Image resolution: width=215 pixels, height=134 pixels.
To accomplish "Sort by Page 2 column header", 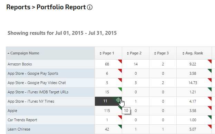I will click(134, 53).
